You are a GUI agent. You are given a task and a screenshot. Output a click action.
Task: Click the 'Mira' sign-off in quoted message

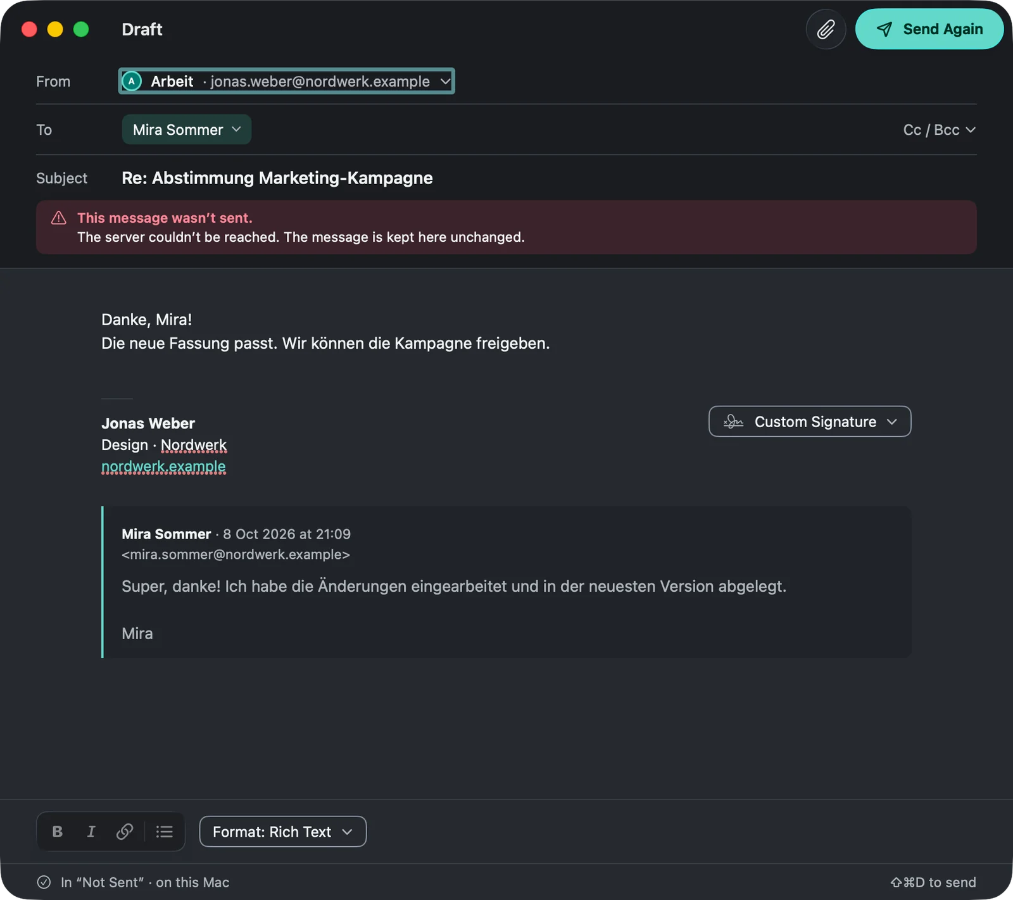click(137, 634)
